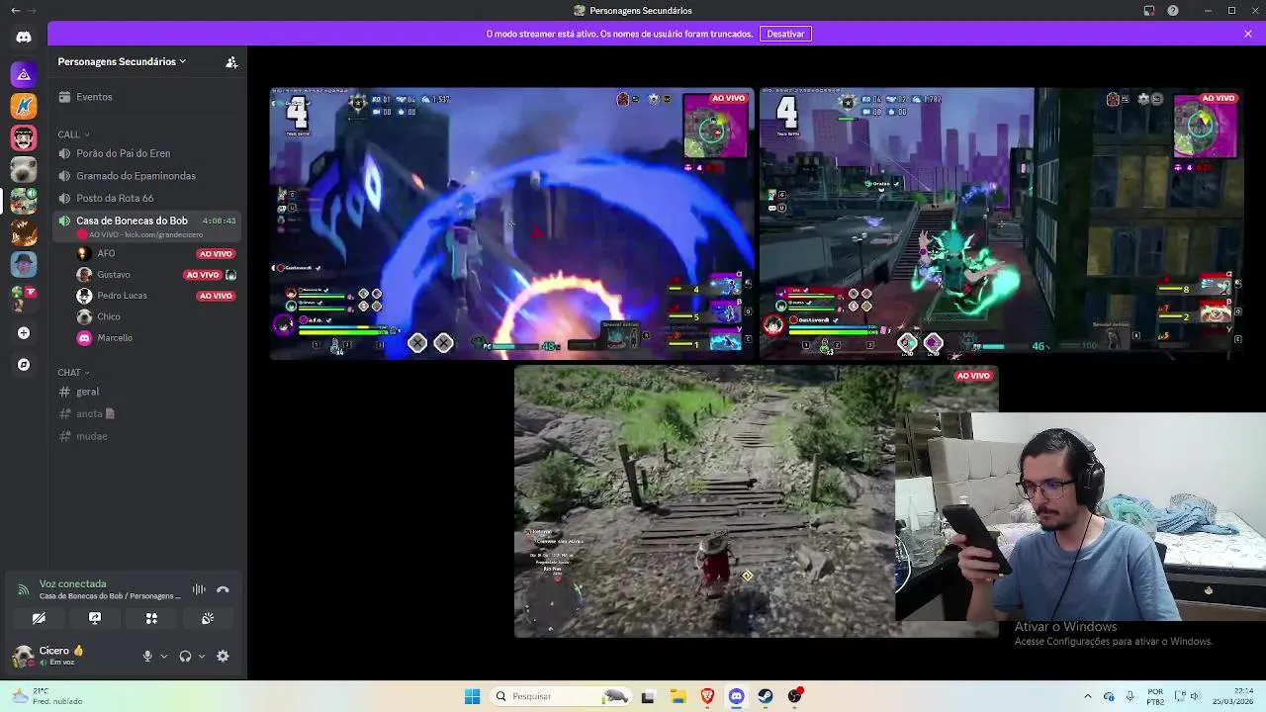Go forward with the title bar arrow

[x=32, y=11]
